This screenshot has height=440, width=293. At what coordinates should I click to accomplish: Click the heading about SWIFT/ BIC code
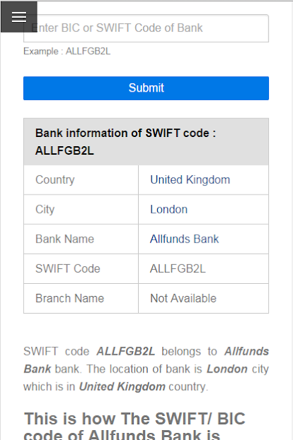pos(135,425)
